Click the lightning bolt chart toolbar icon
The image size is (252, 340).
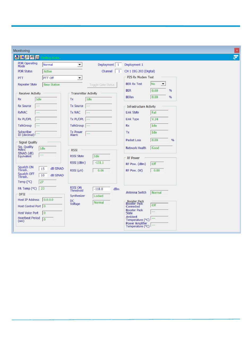(22, 57)
